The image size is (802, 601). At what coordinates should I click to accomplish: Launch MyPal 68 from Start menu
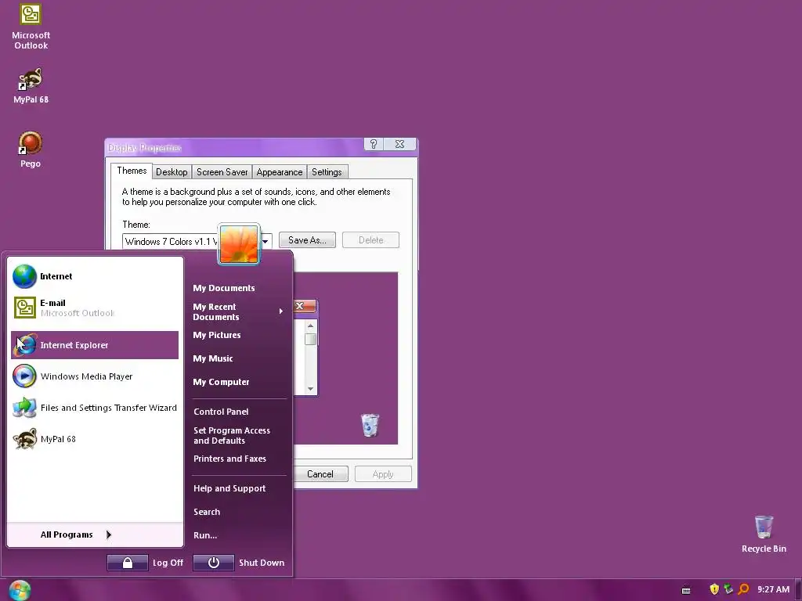[x=95, y=439]
